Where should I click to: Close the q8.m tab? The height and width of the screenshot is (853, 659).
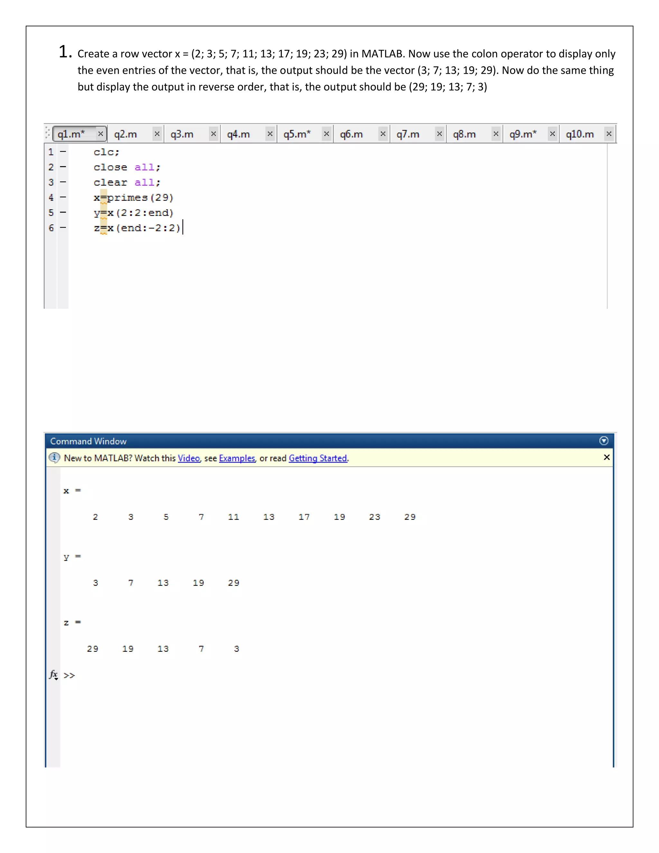point(496,134)
